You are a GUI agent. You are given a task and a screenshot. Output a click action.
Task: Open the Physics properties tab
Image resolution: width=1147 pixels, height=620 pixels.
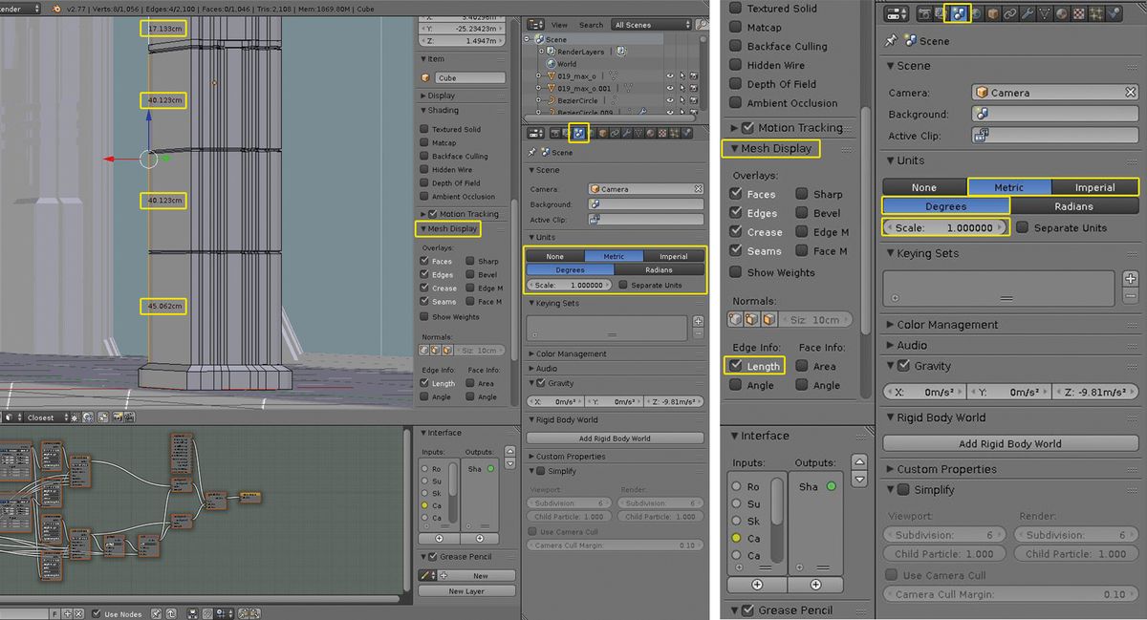(x=1114, y=13)
